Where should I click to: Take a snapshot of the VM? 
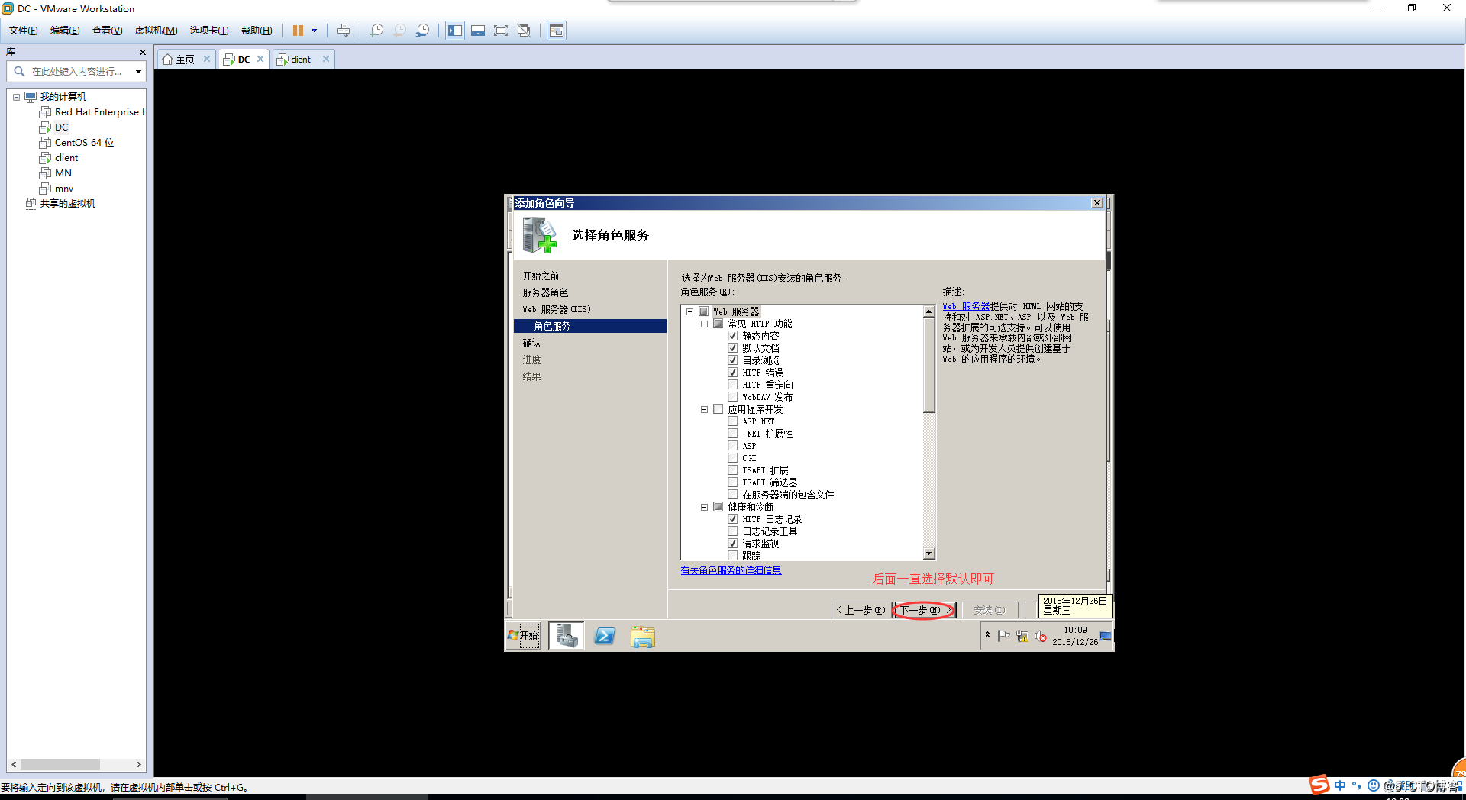coord(376,31)
